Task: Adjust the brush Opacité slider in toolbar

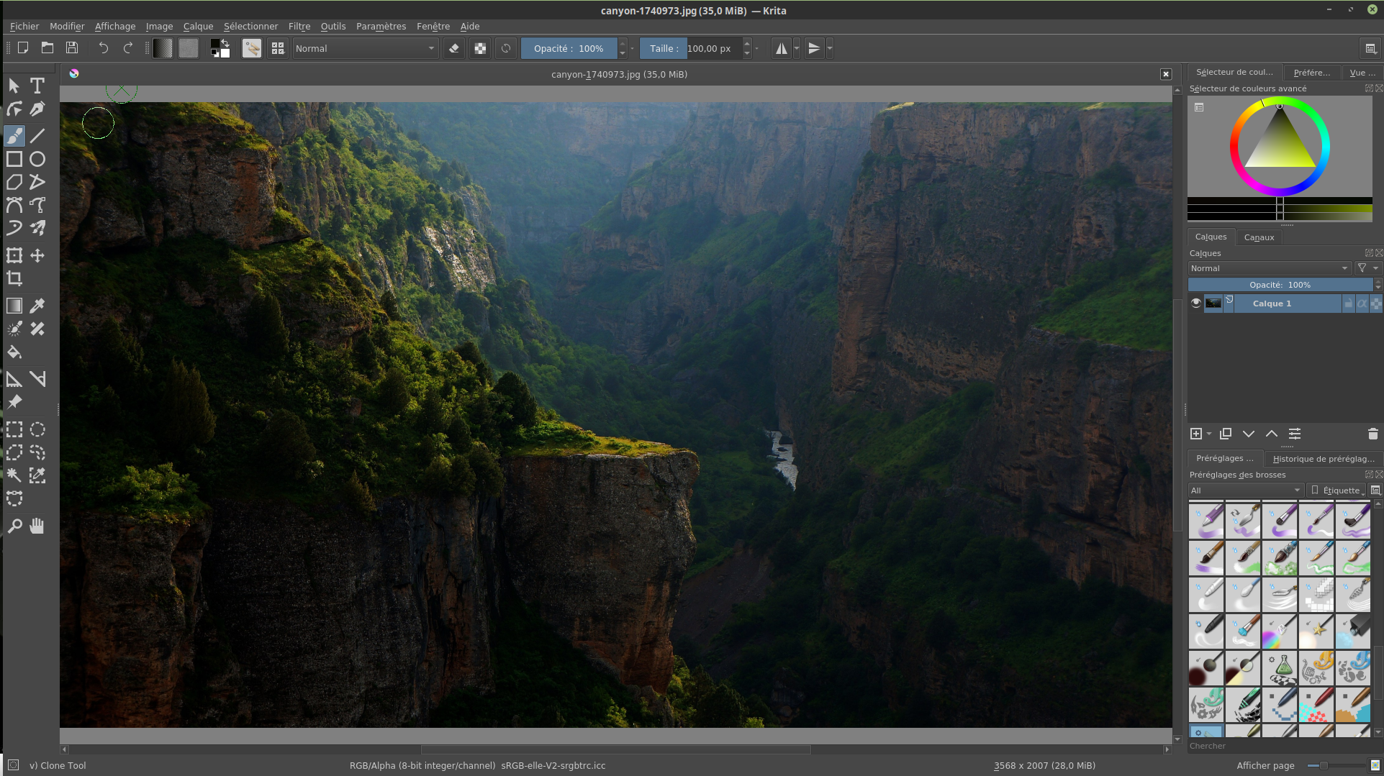Action: point(569,48)
